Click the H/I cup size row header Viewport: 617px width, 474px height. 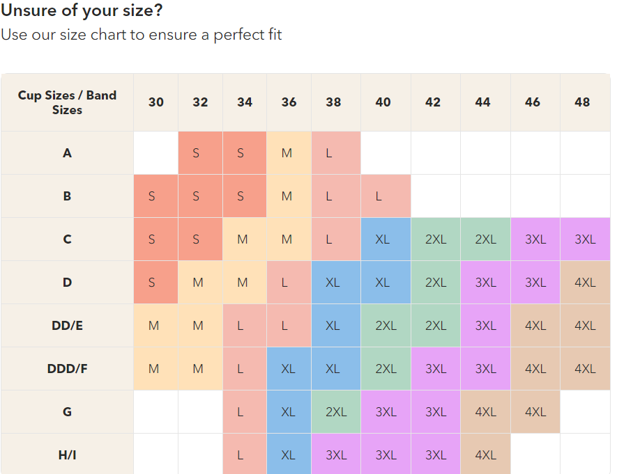tap(67, 455)
